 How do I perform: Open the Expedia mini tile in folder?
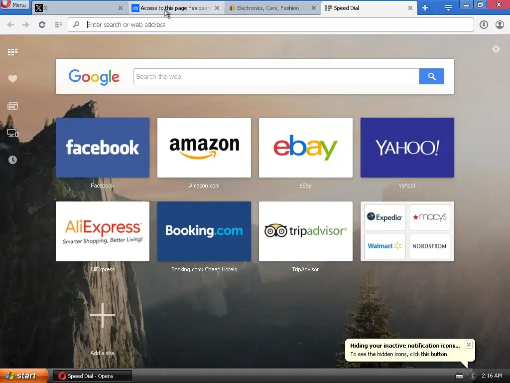(384, 217)
